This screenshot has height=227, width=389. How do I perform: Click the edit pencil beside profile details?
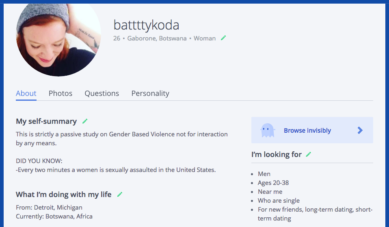coord(223,38)
